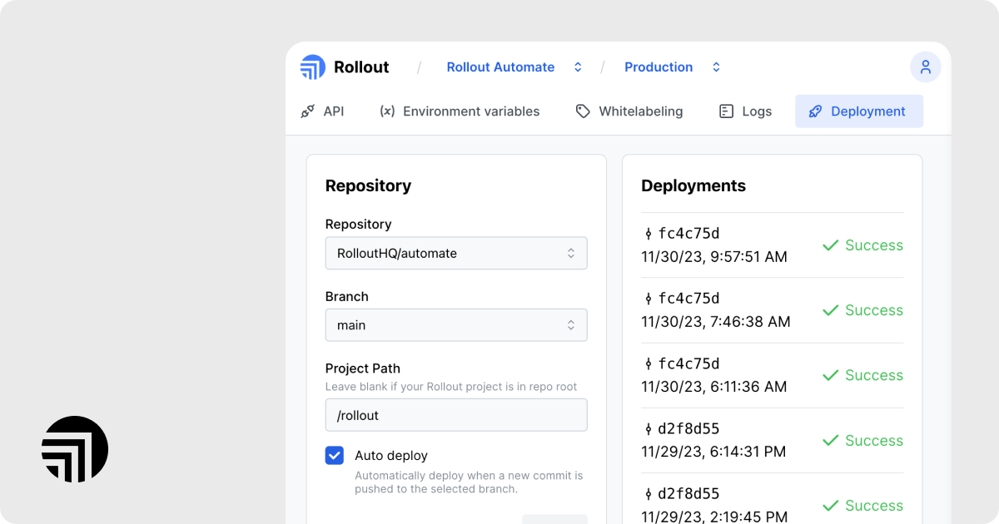Select the Deployment tab

click(859, 111)
